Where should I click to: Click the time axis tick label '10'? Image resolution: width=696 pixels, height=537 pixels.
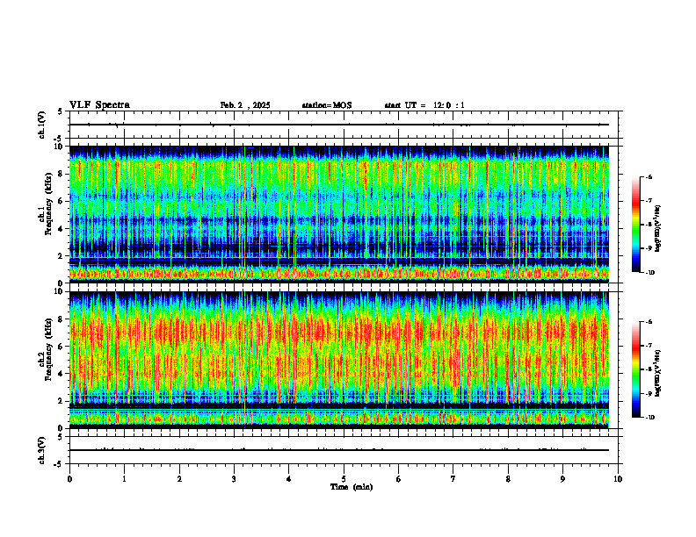pyautogui.click(x=618, y=479)
